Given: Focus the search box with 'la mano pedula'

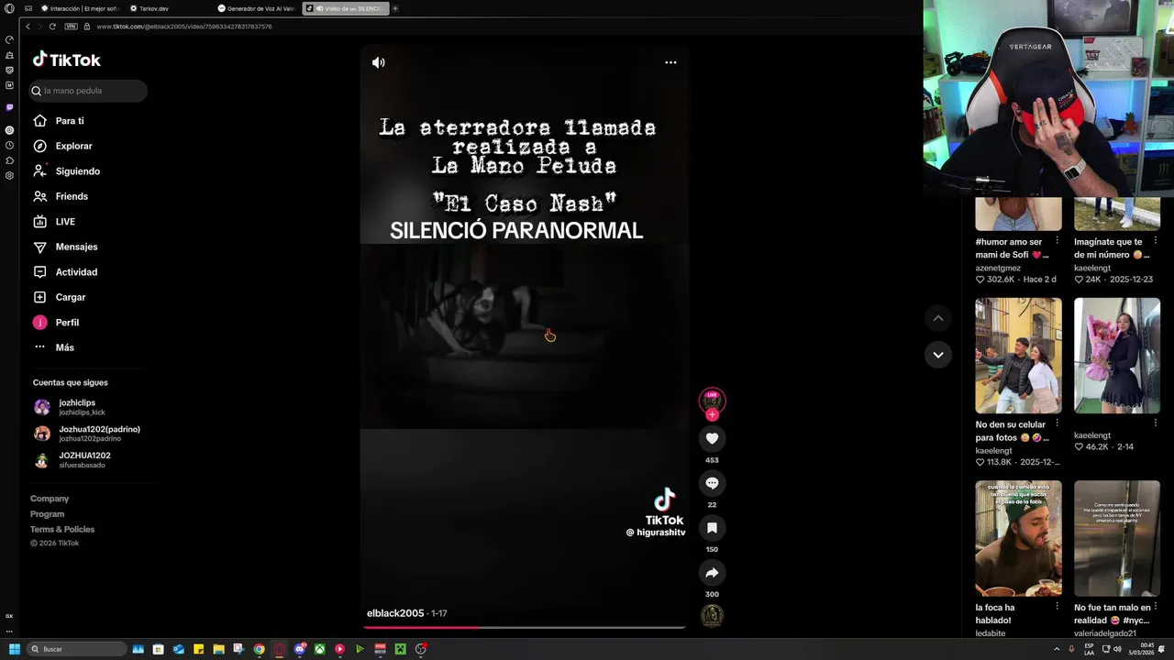Looking at the screenshot, I should click(x=87, y=91).
